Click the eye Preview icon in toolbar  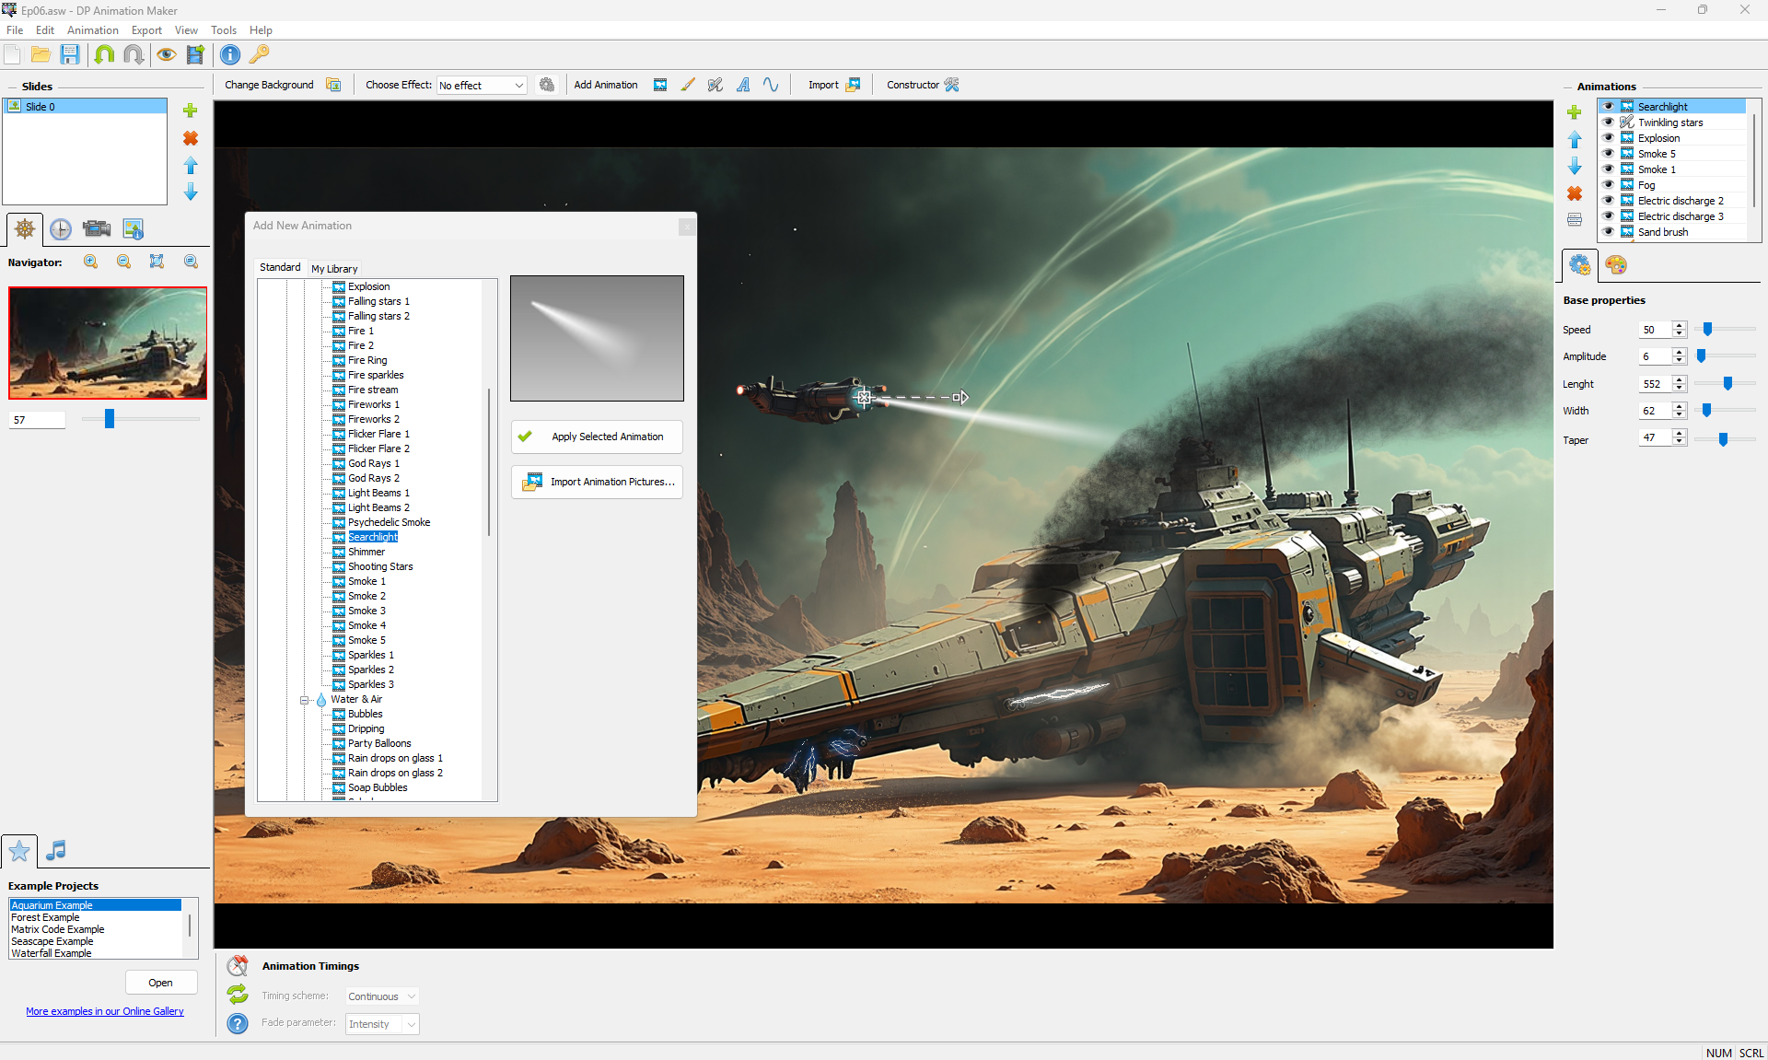pyautogui.click(x=166, y=54)
